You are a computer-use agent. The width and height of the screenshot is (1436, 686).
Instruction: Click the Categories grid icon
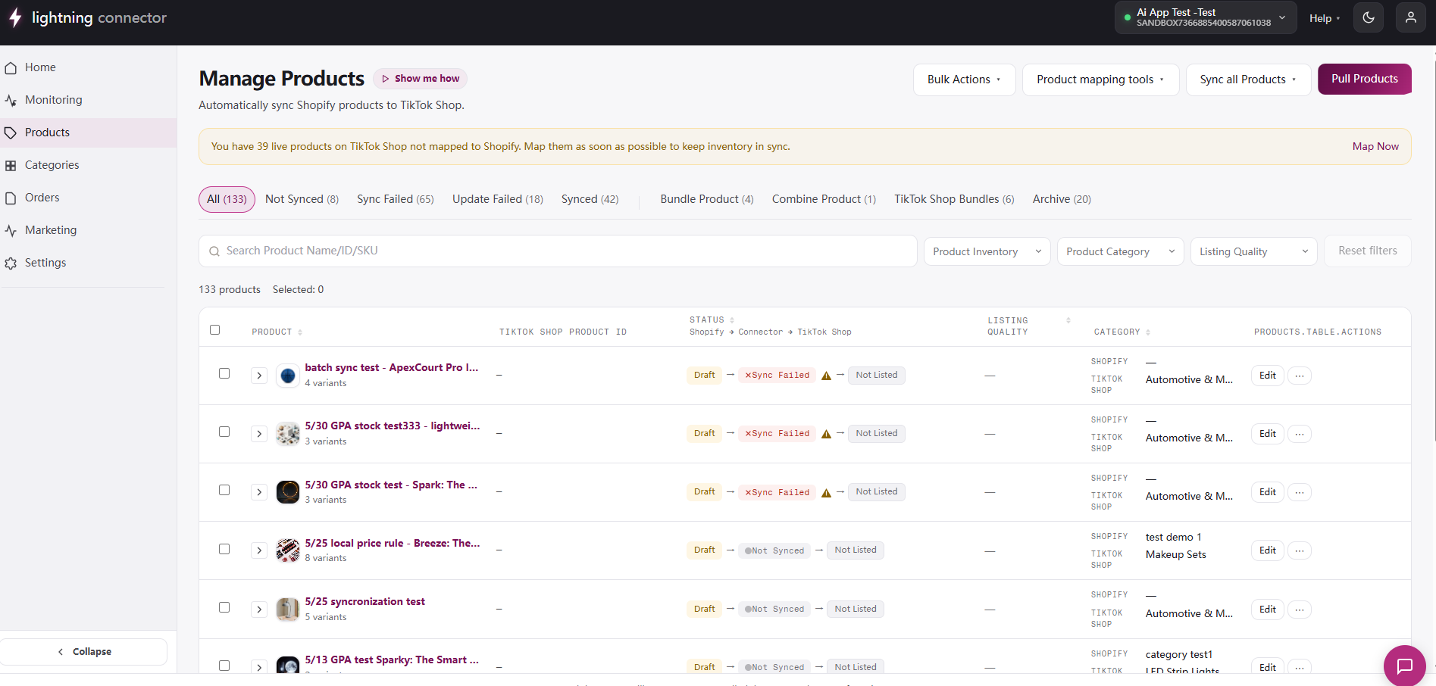(11, 165)
